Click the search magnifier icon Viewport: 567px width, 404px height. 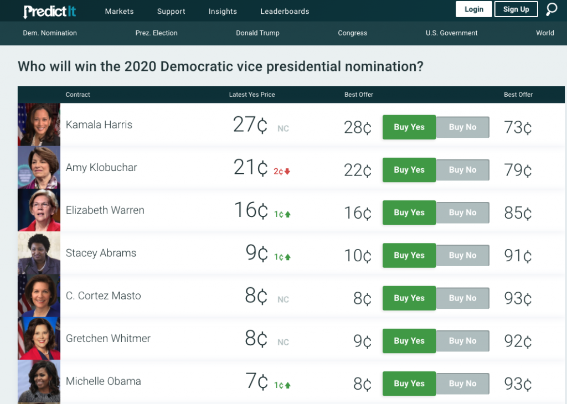(551, 10)
